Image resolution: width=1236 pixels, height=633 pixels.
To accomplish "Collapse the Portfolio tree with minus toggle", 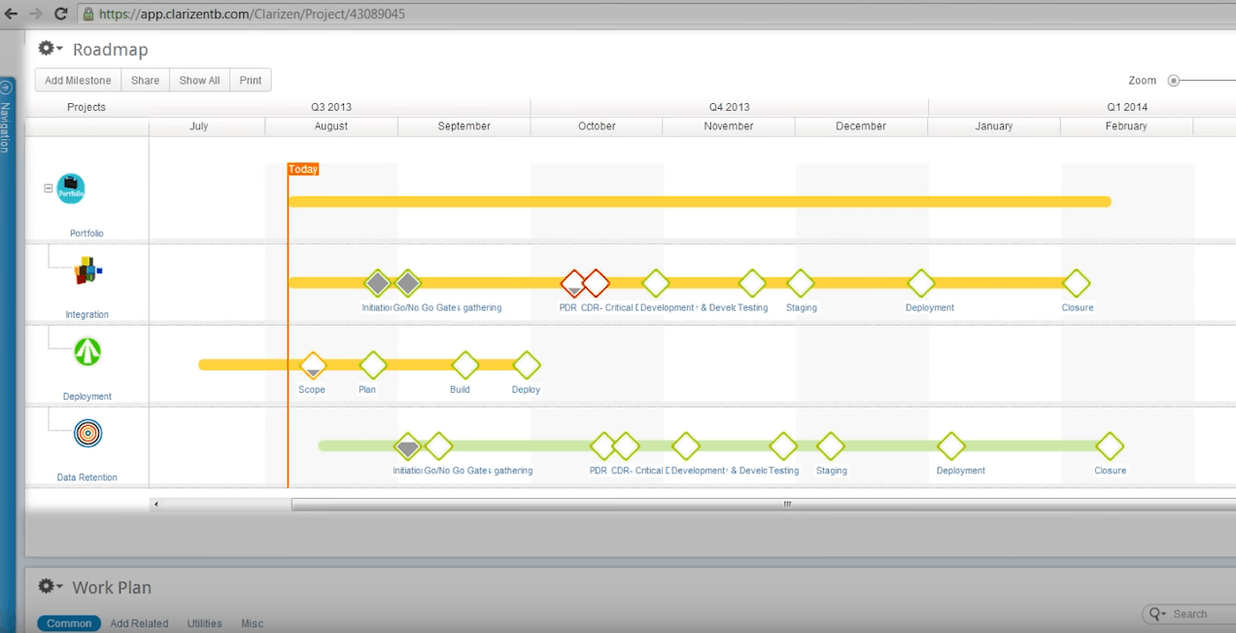I will (x=49, y=189).
